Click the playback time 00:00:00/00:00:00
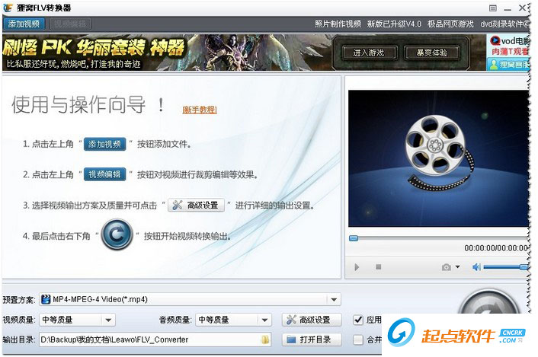The width and height of the screenshot is (538, 357). [x=496, y=248]
